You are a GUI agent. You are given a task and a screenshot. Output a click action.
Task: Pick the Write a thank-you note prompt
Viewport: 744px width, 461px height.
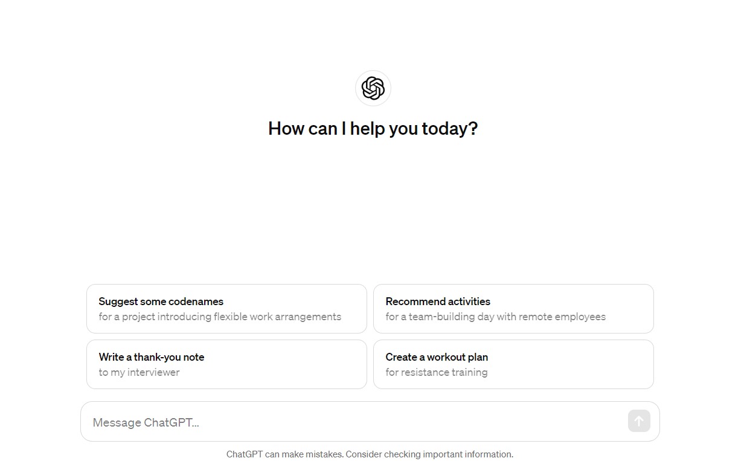coord(226,364)
